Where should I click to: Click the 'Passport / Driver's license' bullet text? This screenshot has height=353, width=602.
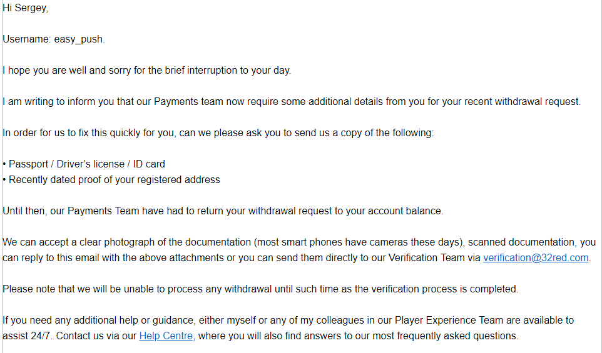click(66, 164)
